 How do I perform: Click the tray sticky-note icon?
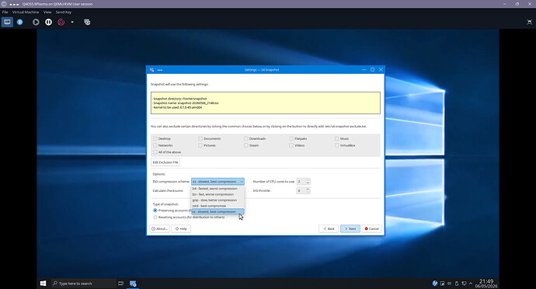coord(442,284)
